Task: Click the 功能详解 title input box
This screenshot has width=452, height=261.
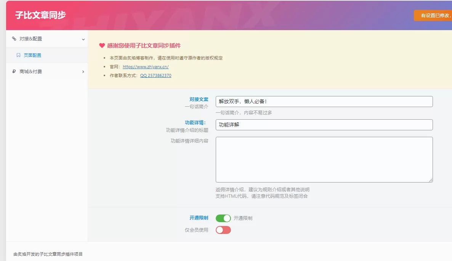Action: tap(324, 125)
